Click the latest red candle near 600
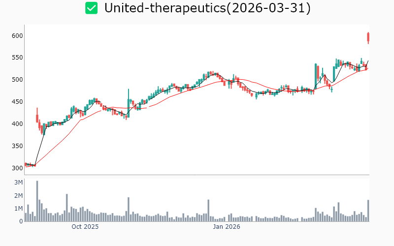 [x=368, y=37]
